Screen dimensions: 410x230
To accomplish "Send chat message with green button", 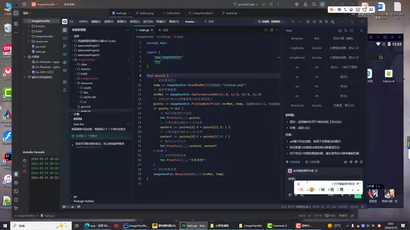I will [x=357, y=195].
